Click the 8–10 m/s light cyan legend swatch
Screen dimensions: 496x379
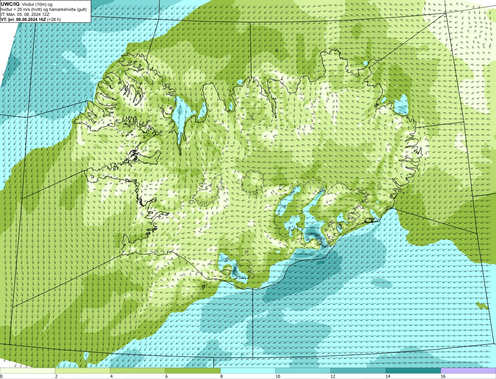(248, 371)
